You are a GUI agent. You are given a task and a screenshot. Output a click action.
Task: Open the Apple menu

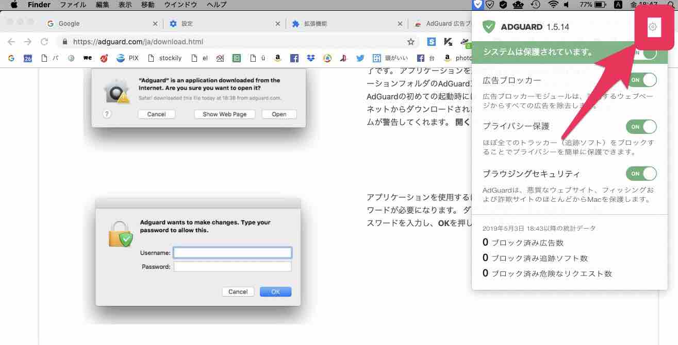point(14,5)
